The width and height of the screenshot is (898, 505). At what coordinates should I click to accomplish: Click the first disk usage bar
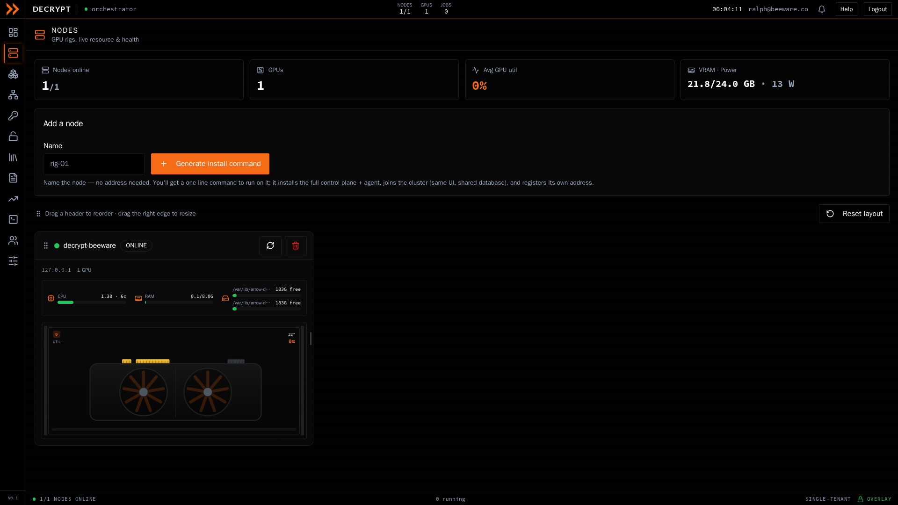tap(267, 296)
